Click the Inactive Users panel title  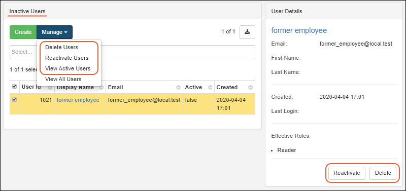point(27,11)
